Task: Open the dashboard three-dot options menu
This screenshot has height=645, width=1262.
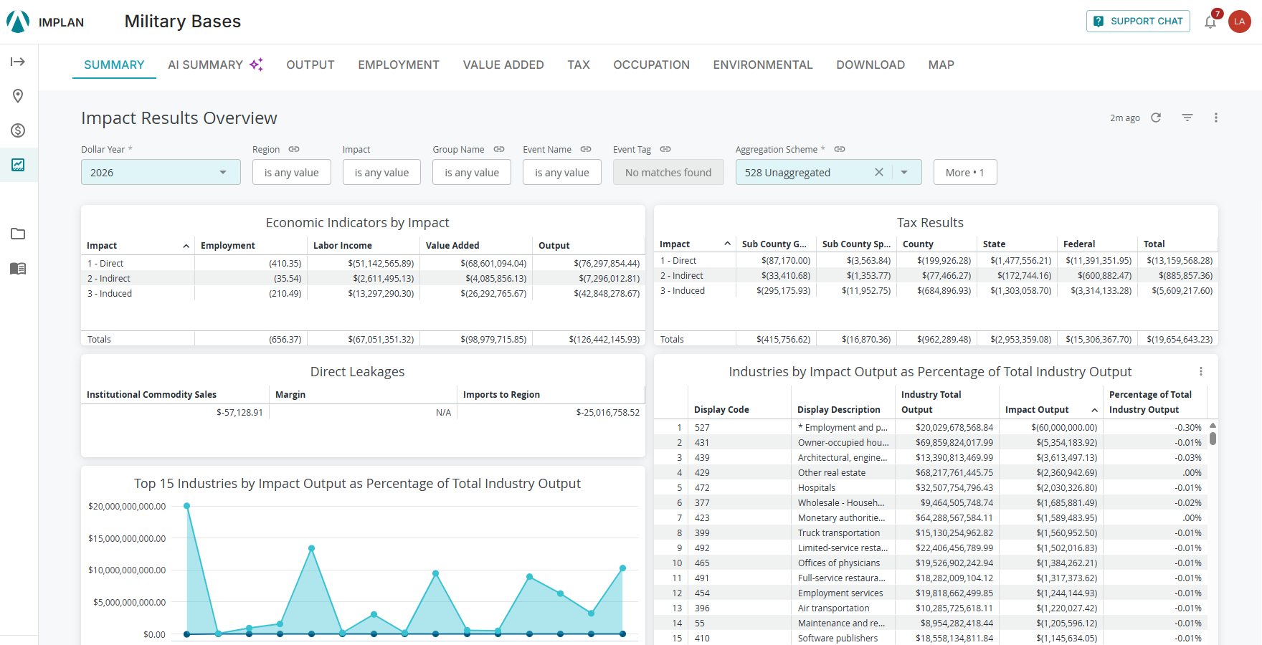Action: click(1216, 118)
